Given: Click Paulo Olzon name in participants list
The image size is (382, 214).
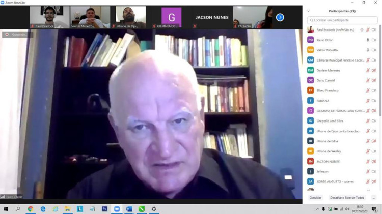Looking at the screenshot, I should pos(325,40).
